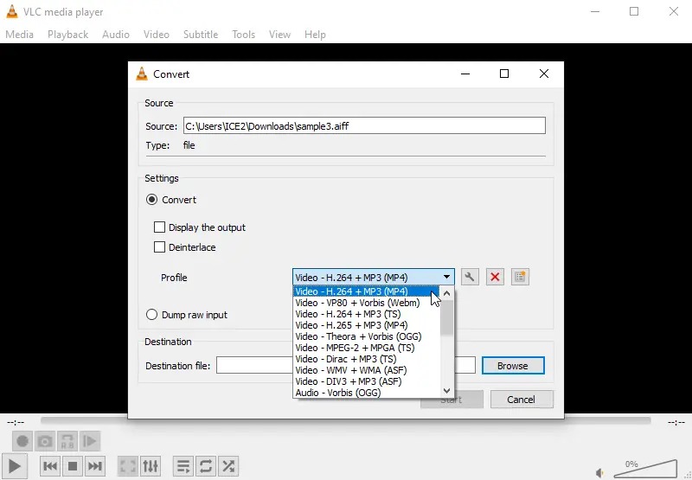Screen dimensions: 692x480
Task: Choose Audio - Vorbis (OGG) profile
Action: point(366,393)
